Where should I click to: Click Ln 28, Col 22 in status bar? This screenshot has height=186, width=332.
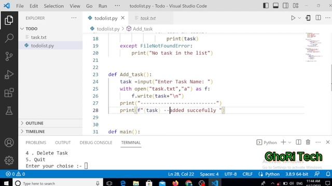tap(181, 174)
